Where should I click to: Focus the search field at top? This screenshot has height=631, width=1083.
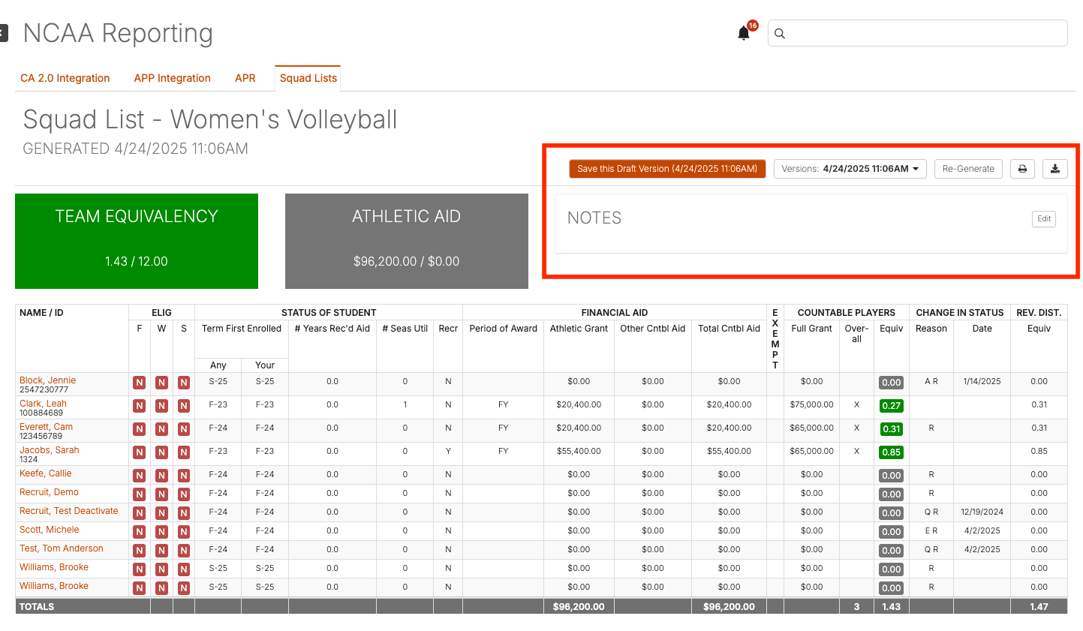[x=917, y=33]
